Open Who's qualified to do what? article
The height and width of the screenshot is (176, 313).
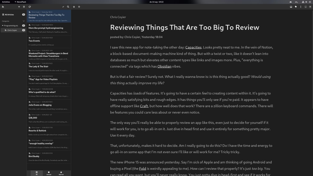[x=49, y=93]
